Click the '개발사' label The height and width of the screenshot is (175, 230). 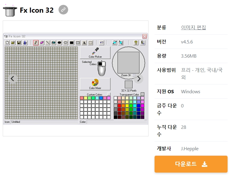coord(164,148)
